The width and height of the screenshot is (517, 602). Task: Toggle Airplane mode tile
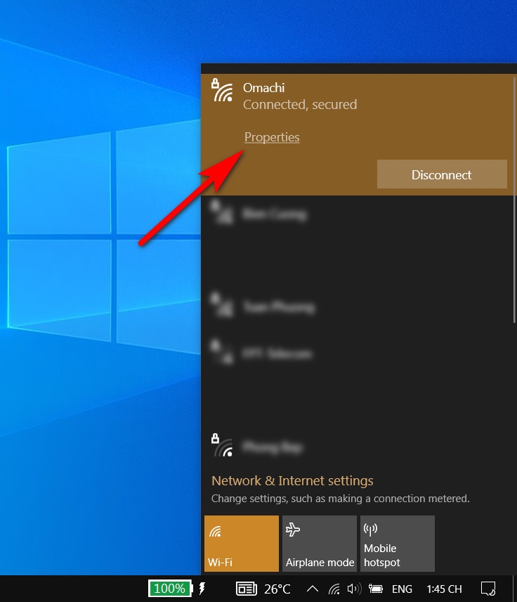(320, 543)
